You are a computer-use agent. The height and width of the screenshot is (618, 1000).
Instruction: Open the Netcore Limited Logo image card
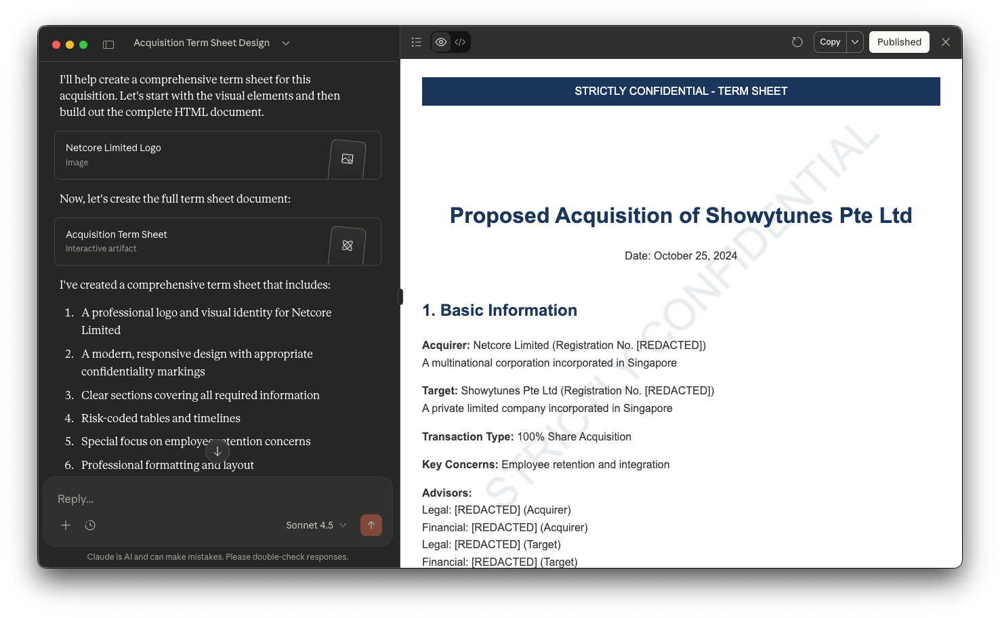(217, 155)
